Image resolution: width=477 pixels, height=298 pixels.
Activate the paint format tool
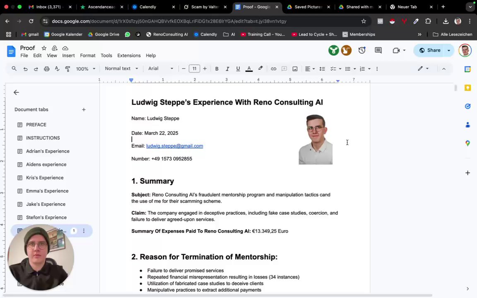(x=67, y=69)
